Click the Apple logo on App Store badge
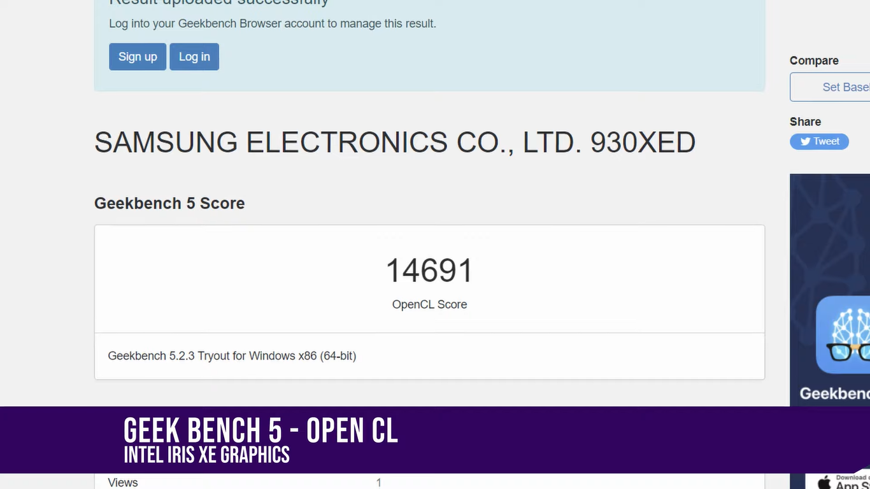This screenshot has height=489, width=870. 823,482
